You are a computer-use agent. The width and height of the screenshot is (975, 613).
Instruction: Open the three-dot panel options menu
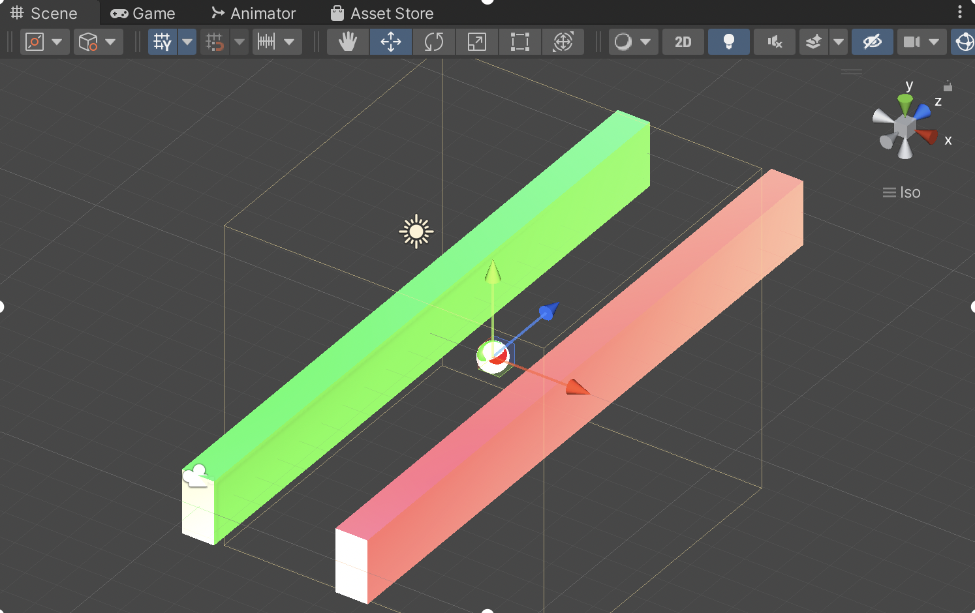tap(960, 12)
